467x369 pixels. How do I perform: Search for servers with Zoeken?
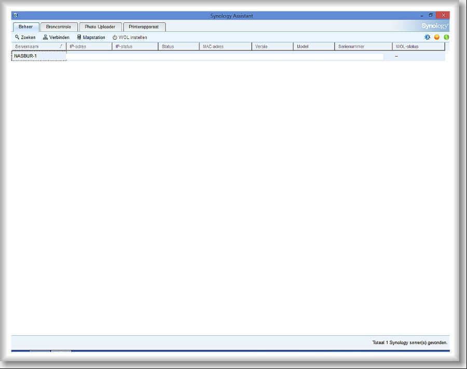click(25, 37)
